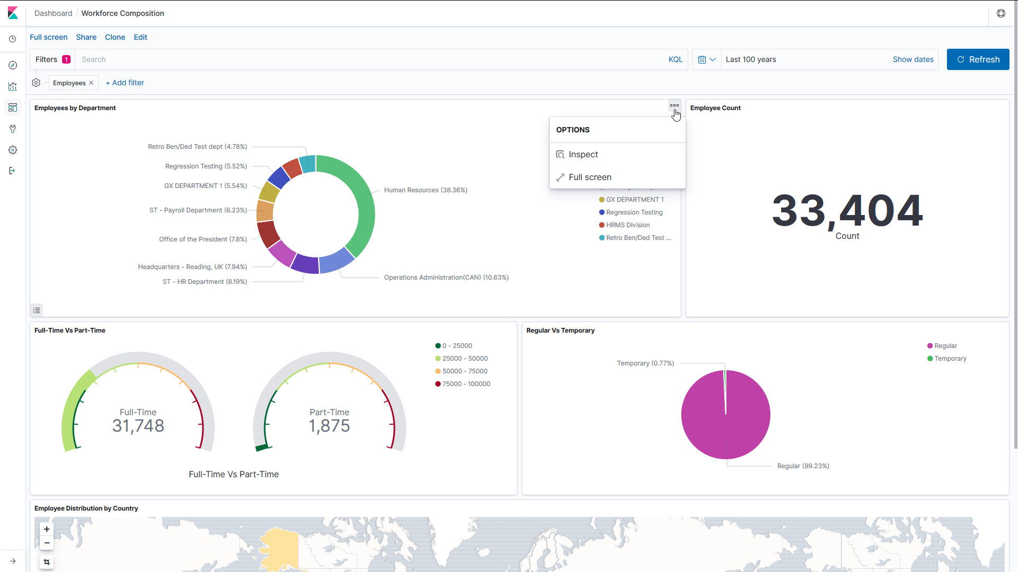Screen dimensions: 1018x572
Task: Open Management via the gear sidebar icon
Action: (x=12, y=150)
